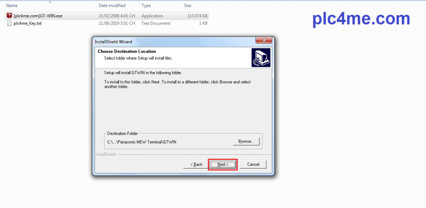
Task: Click the 115.074 KB size entry
Action: (x=197, y=16)
